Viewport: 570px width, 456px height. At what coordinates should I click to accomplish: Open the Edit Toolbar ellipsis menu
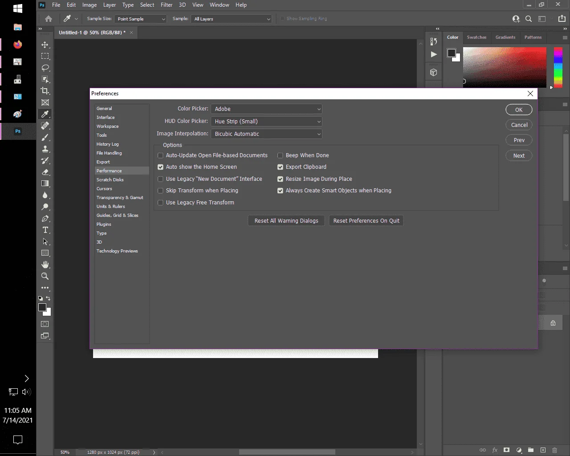coord(45,288)
